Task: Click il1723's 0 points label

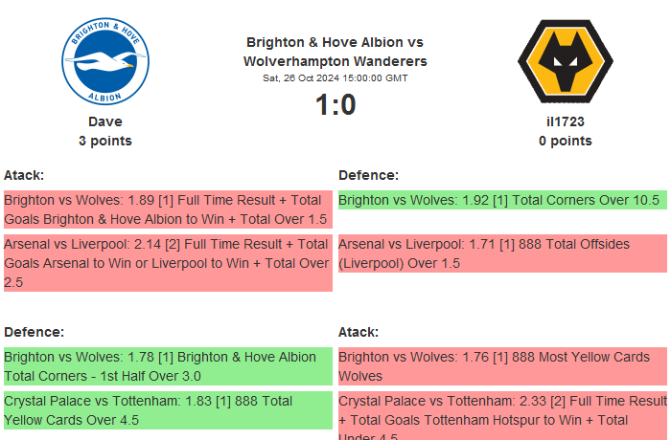Action: click(x=565, y=141)
